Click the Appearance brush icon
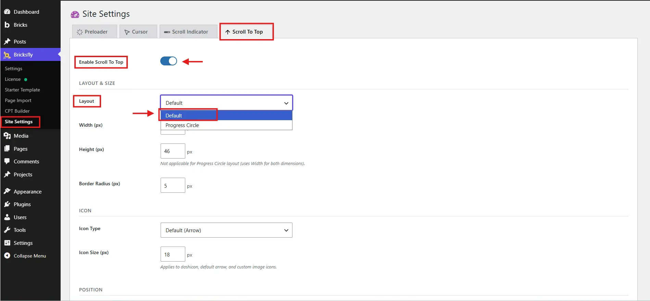Viewport: 650px width, 301px height. pos(7,191)
